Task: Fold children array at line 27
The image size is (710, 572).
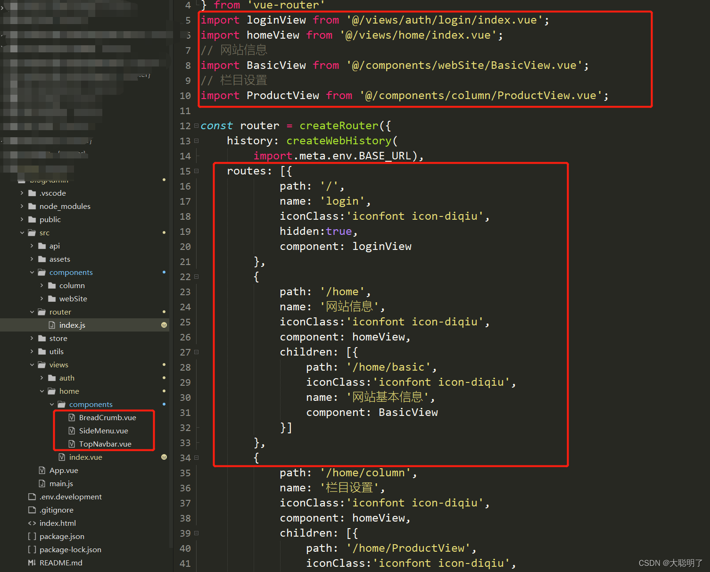Action: tap(196, 352)
